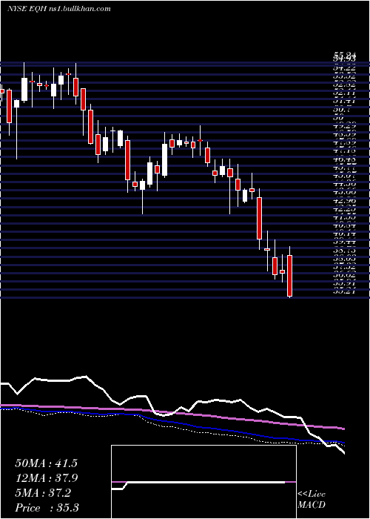Click the 52.11 price axis label

[345, 93]
